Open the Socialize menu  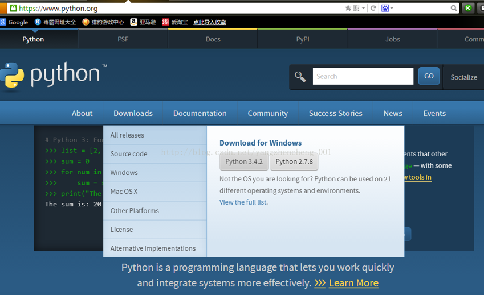click(x=463, y=77)
